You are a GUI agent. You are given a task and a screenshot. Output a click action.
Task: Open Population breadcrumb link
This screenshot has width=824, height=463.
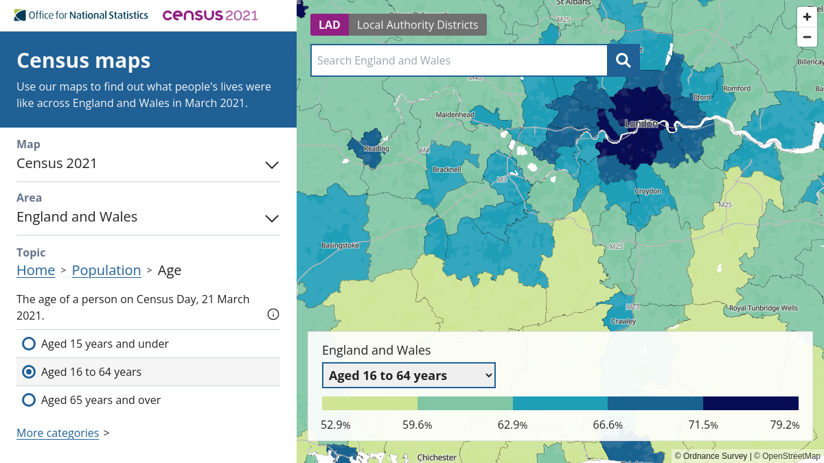[106, 270]
